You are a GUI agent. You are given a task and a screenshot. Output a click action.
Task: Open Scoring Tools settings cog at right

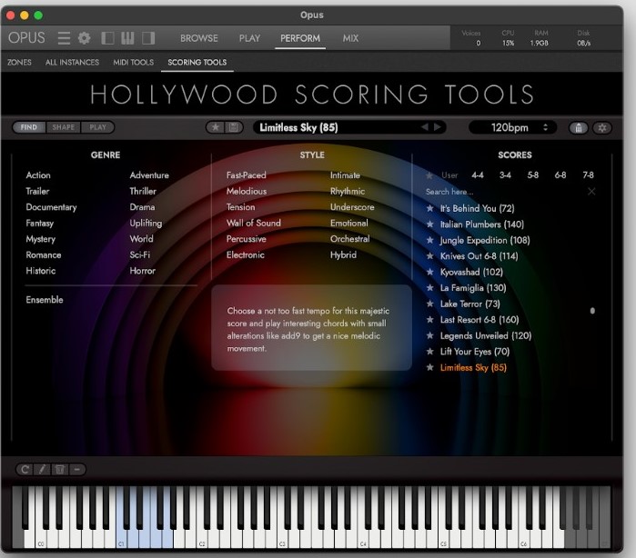coord(602,128)
